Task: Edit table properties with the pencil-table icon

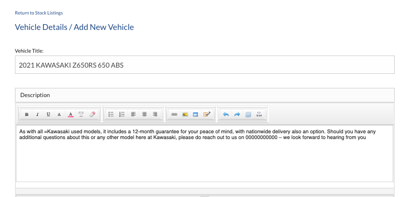Action: point(207,114)
